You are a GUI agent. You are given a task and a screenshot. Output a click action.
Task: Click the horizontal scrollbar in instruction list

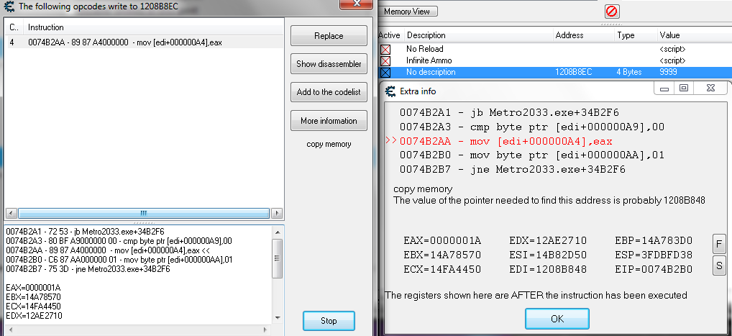[144, 214]
